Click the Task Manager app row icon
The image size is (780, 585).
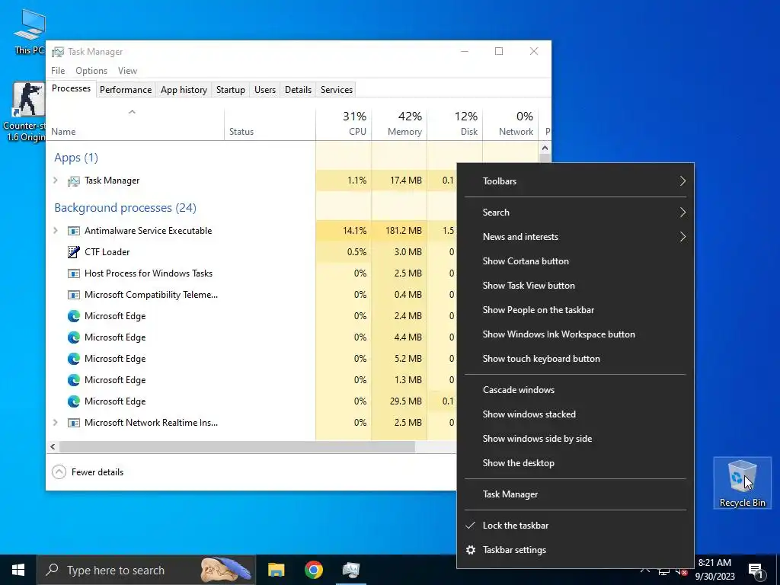tap(74, 181)
